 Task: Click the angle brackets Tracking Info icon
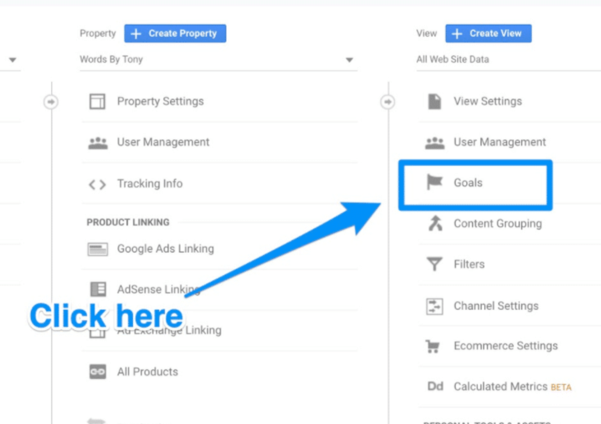pyautogui.click(x=97, y=185)
